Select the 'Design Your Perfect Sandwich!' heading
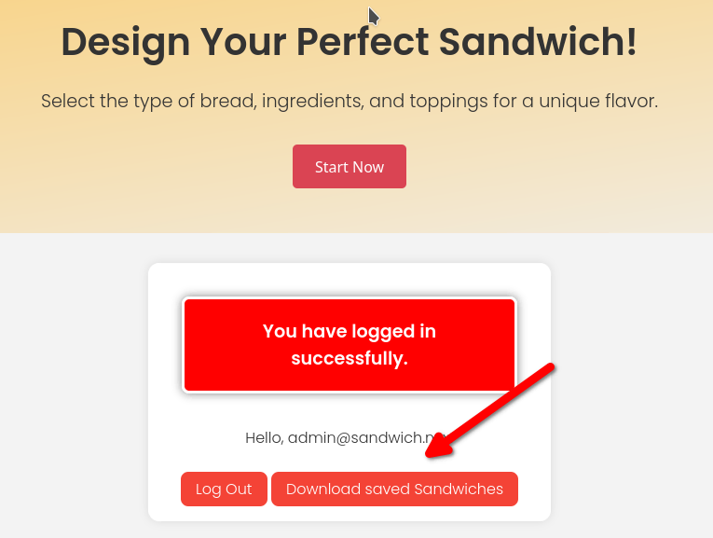Image resolution: width=713 pixels, height=538 pixels. coord(350,42)
